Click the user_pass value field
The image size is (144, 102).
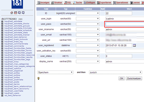(125, 24)
